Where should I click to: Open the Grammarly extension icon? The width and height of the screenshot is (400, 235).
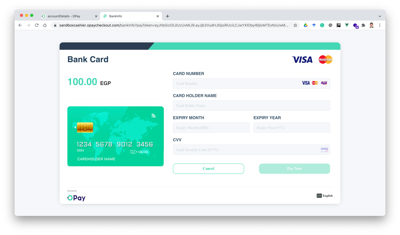pyautogui.click(x=322, y=25)
